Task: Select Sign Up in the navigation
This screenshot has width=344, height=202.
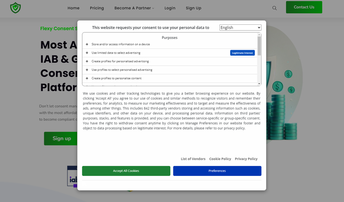Action: coord(193,8)
